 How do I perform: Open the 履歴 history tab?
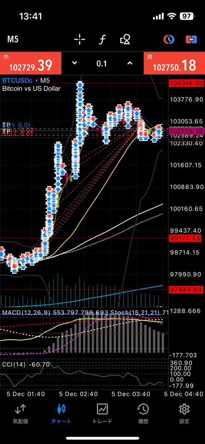[143, 414]
